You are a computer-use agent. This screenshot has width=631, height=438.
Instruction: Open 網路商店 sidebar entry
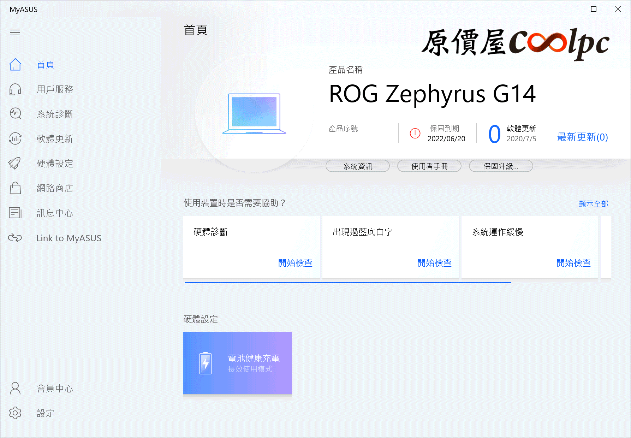(x=55, y=188)
